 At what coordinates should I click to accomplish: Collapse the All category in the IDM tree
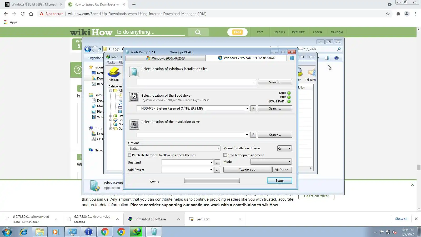111,91
